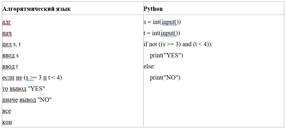Click the "if not ((s >= 3) and (t < 4)):" line
Viewport: 286px width, 130px height.
pyautogui.click(x=178, y=44)
